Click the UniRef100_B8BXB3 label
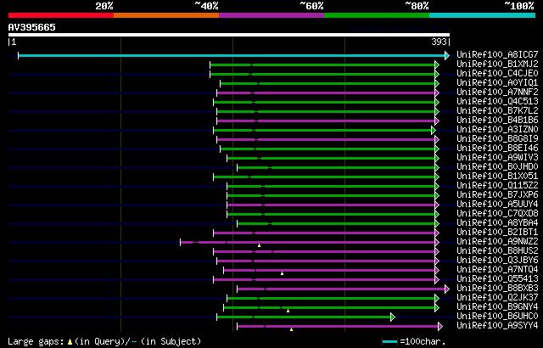This screenshot has height=348, width=543. coord(497,288)
